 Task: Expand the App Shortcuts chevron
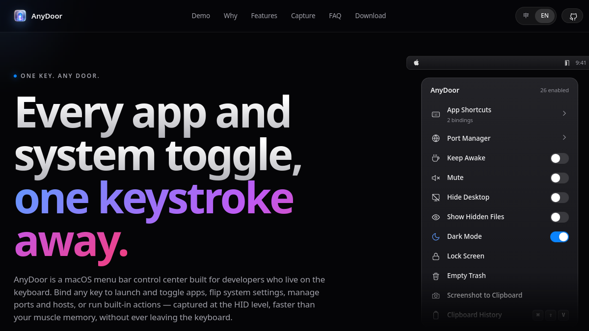click(564, 113)
